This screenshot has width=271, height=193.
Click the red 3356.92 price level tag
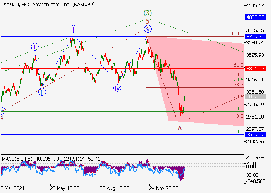click(x=255, y=69)
